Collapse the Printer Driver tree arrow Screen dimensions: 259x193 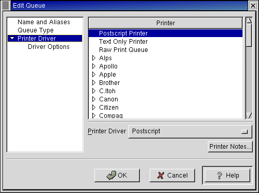click(x=12, y=38)
